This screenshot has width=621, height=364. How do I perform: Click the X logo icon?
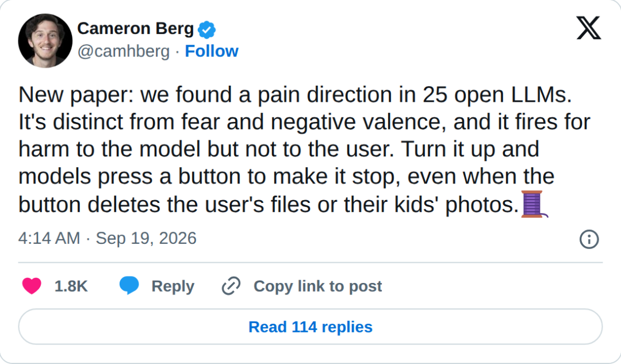589,28
